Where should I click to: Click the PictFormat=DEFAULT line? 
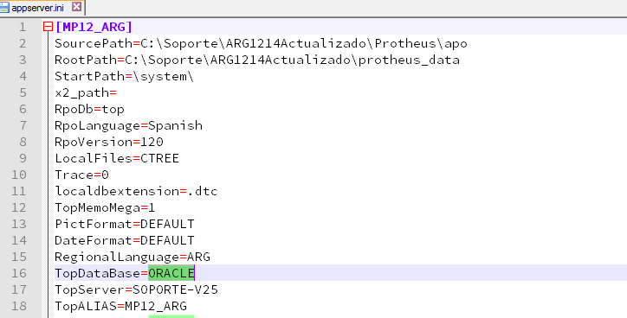pos(125,224)
